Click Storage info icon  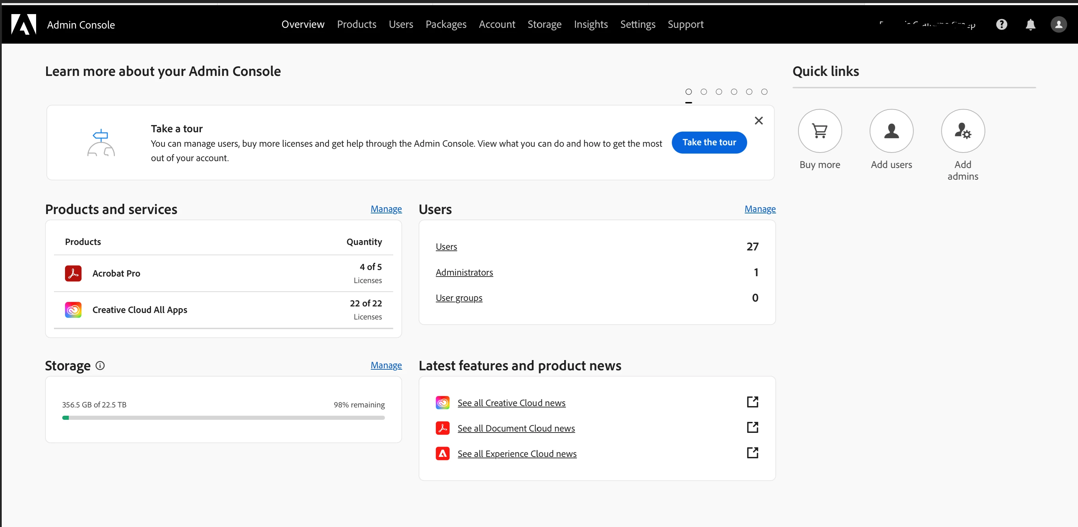pos(100,366)
